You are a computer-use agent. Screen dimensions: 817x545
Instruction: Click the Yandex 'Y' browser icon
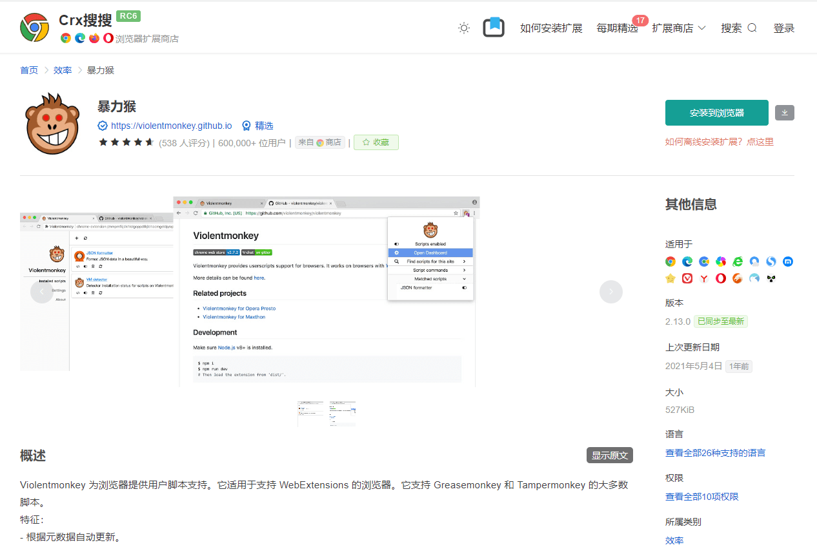click(704, 278)
